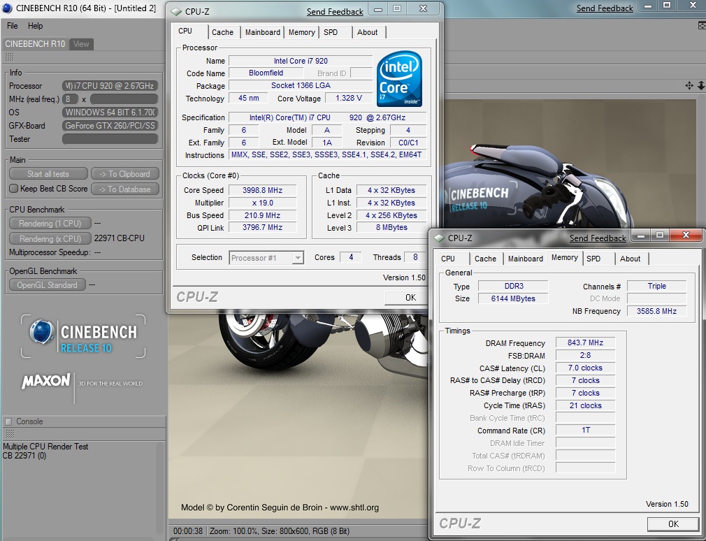706x541 pixels.
Task: Enable Keep Best CB Score checkbox
Action: coord(13,189)
